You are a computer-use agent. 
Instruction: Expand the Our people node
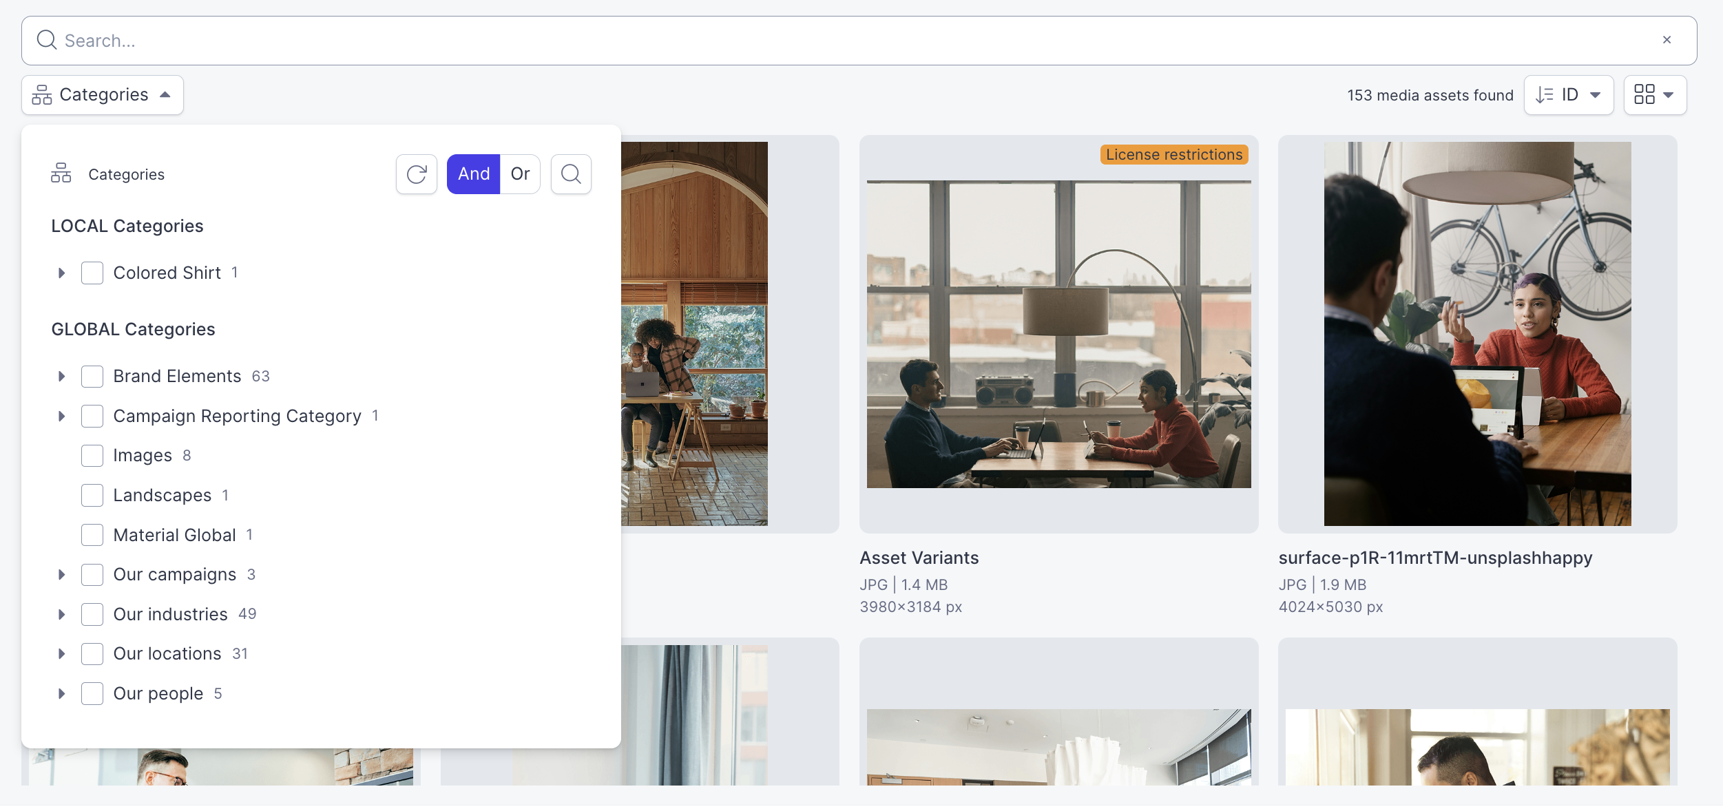[62, 693]
